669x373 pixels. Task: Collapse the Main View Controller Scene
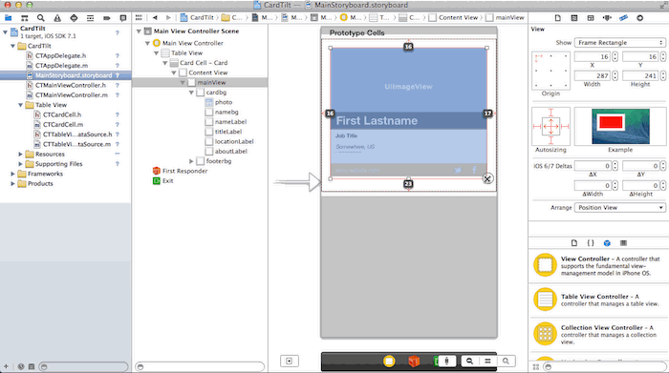click(139, 31)
